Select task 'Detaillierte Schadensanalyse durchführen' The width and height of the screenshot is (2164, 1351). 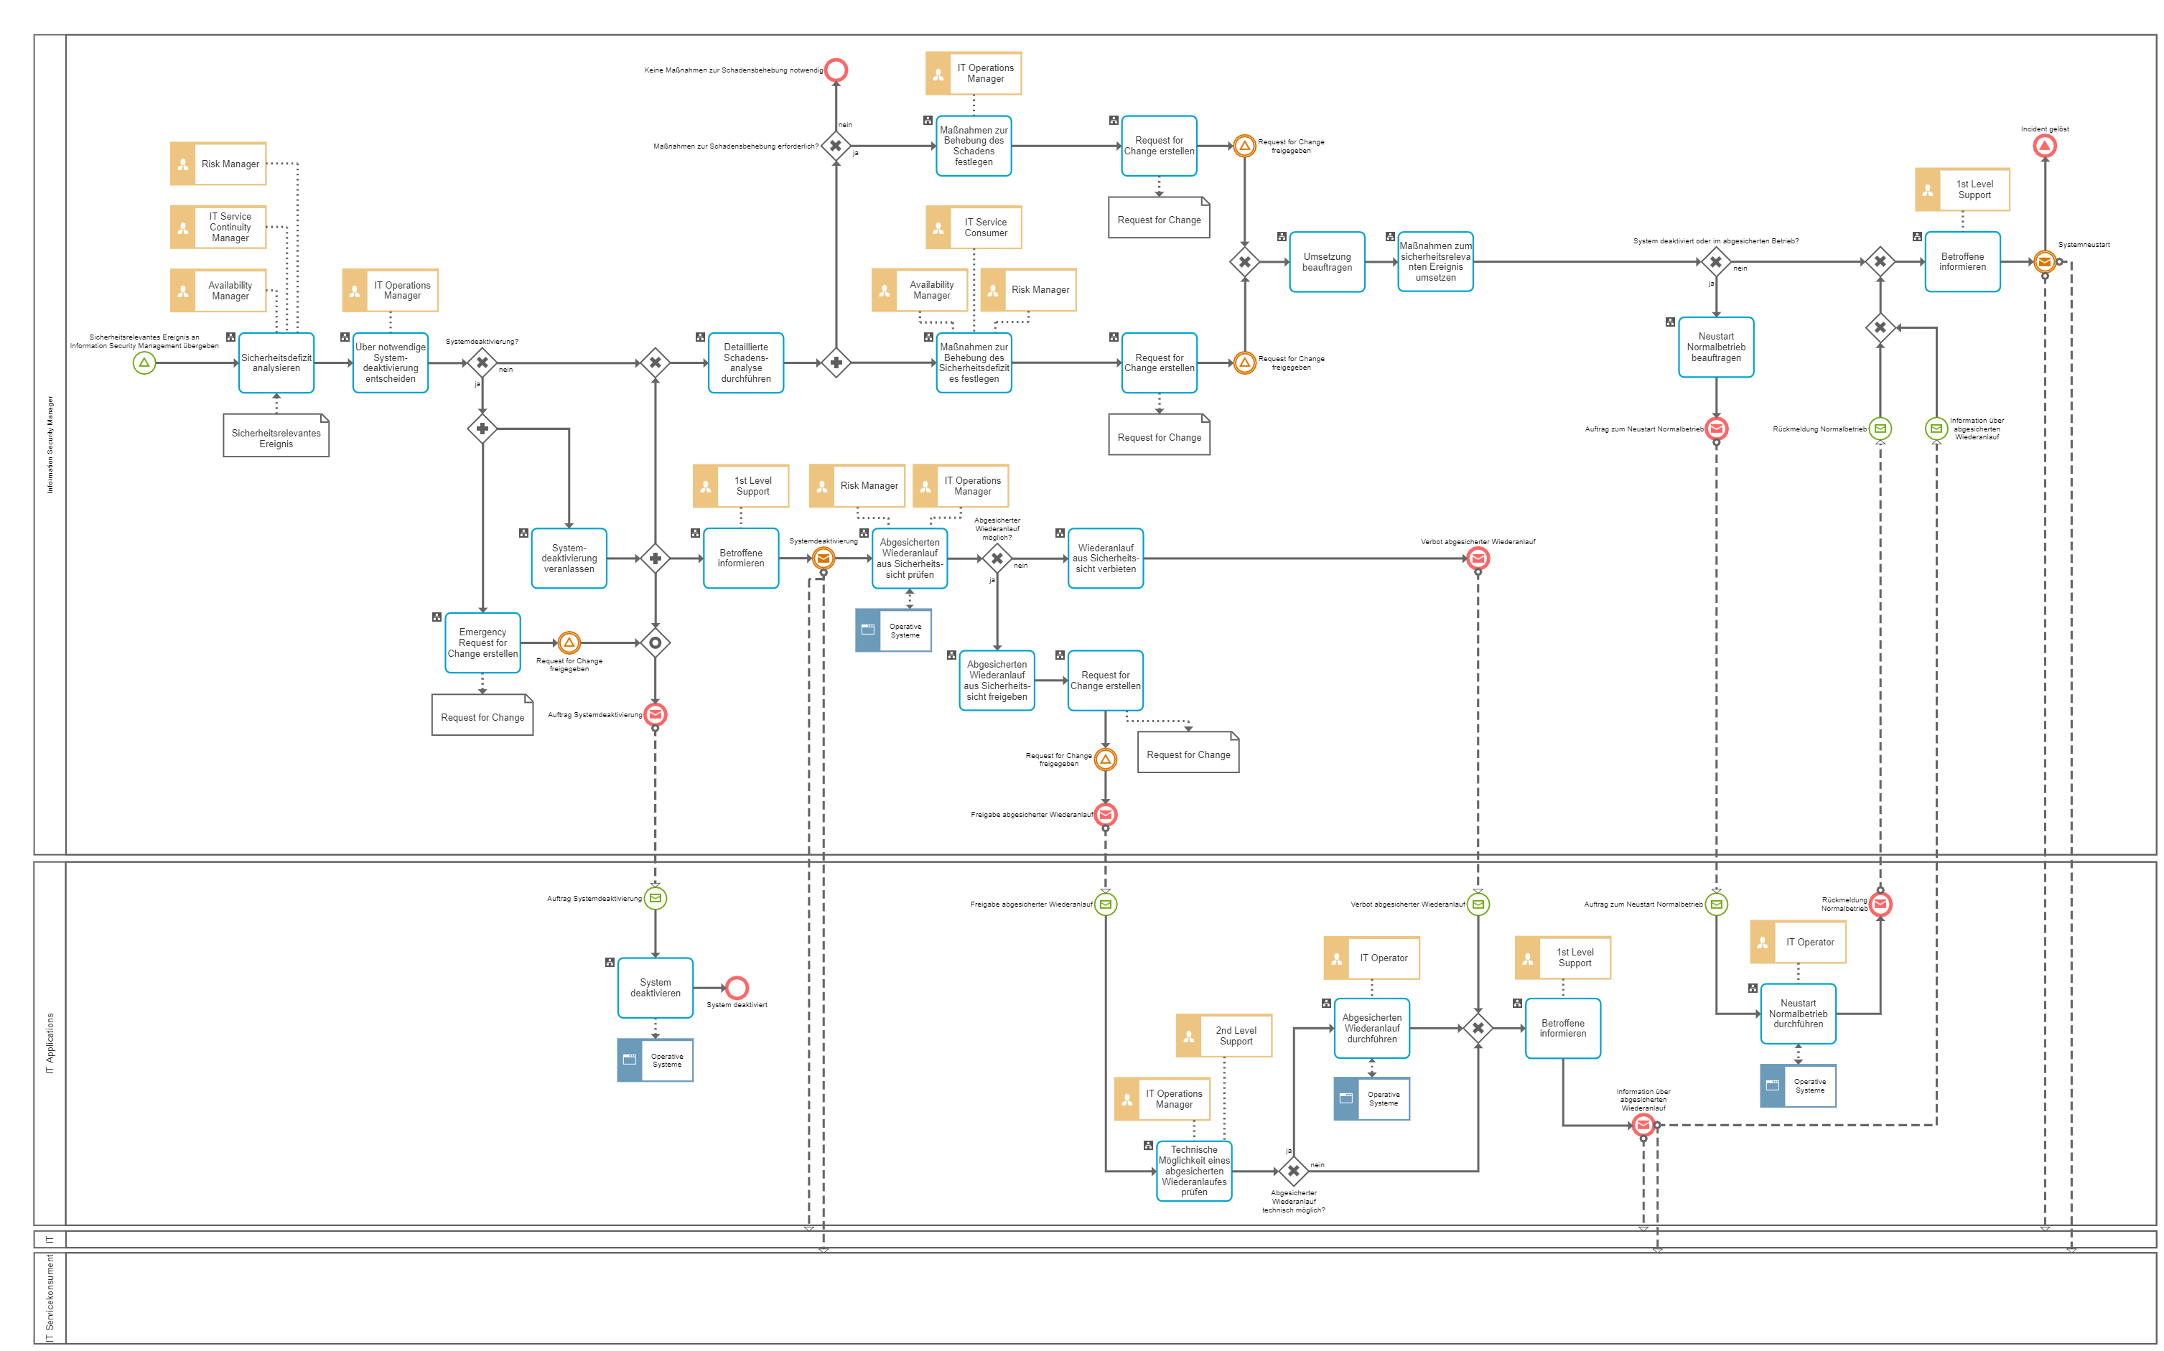point(746,363)
